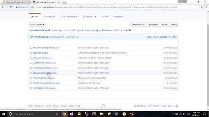
Task: Open GoogleSignInActivity.java
Action: pos(44,73)
